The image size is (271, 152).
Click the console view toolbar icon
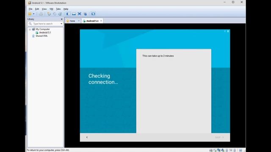[93, 14]
